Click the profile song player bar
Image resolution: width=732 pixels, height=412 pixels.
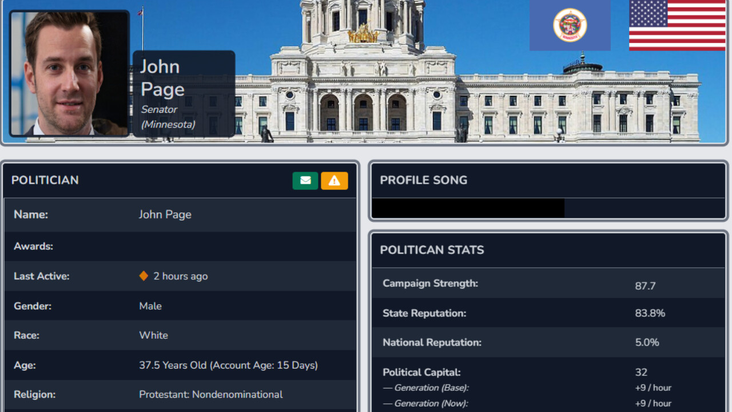(468, 208)
